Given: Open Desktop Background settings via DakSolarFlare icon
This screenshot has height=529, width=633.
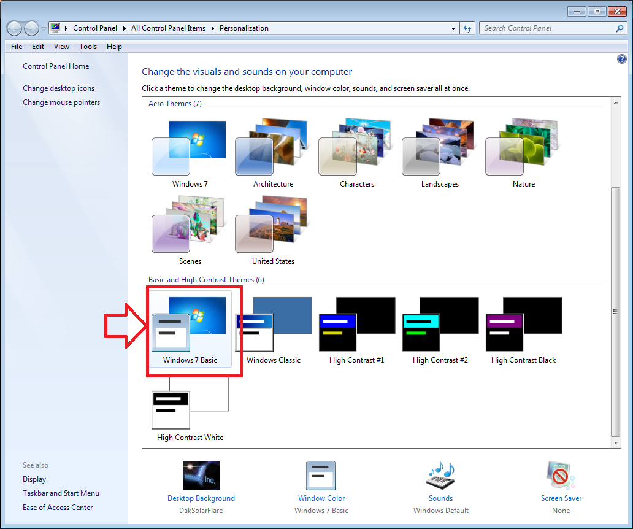Looking at the screenshot, I should [201, 476].
